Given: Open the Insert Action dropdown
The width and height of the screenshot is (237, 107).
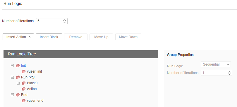Looking at the screenshot, I should point(18,37).
